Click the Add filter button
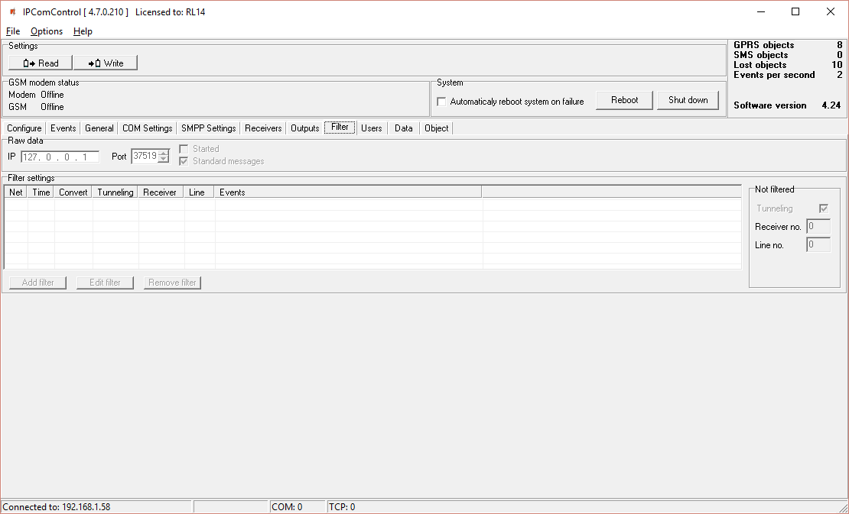 pyautogui.click(x=38, y=283)
